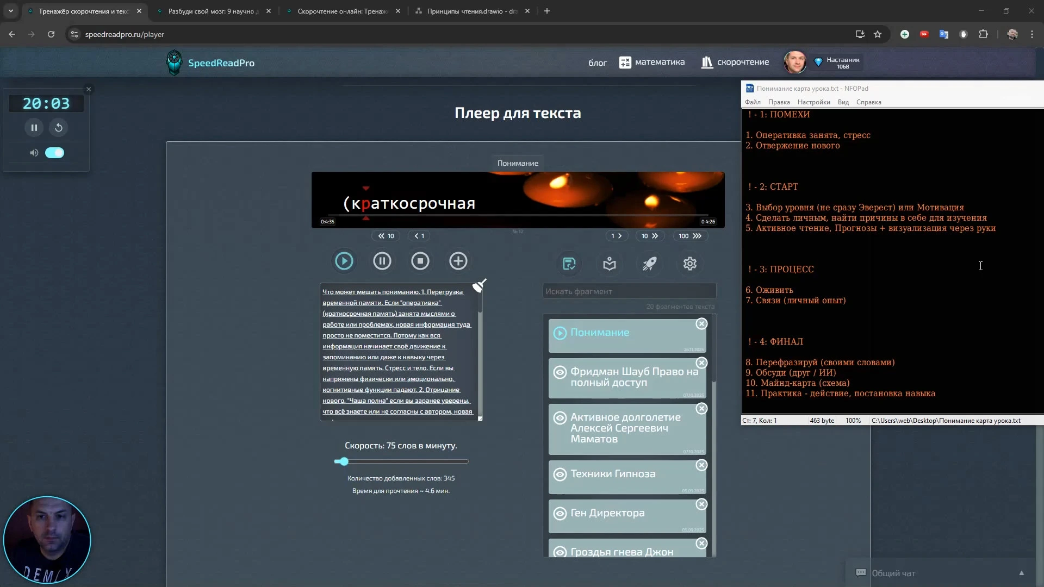Close the timer widget
Viewport: 1044px width, 587px height.
pos(89,89)
